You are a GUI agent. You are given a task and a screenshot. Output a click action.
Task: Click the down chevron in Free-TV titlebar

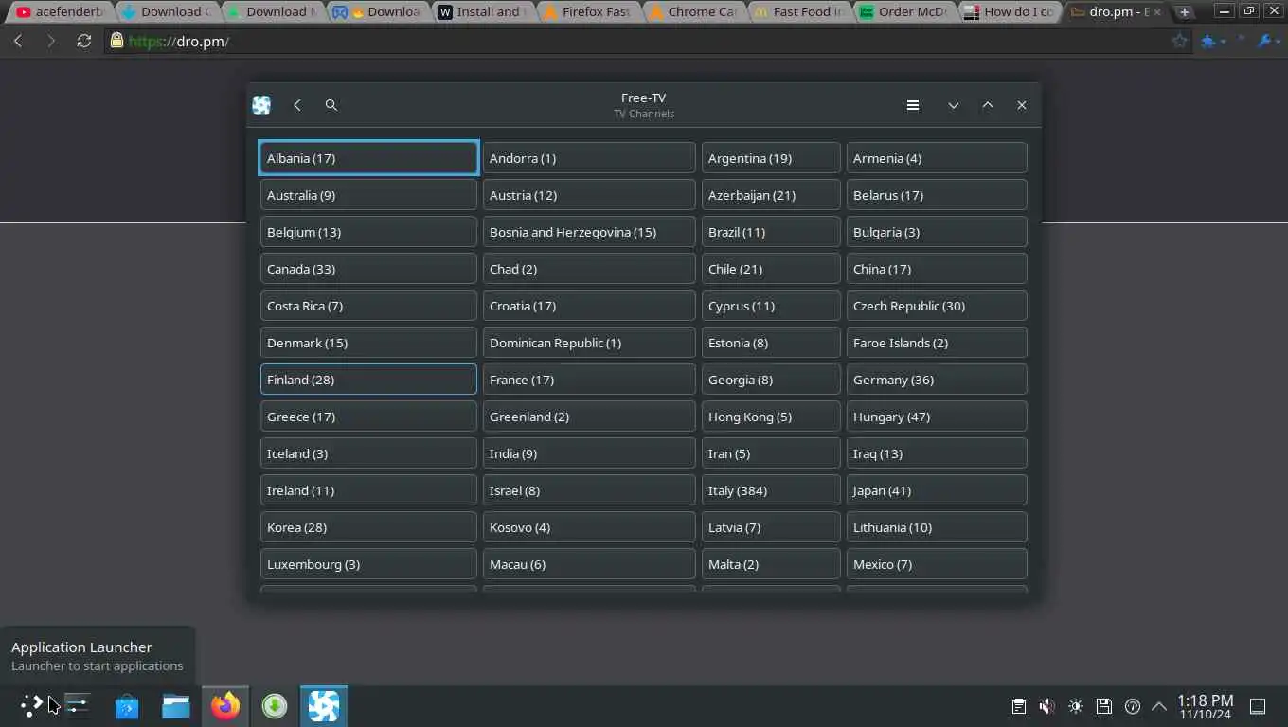(x=954, y=105)
